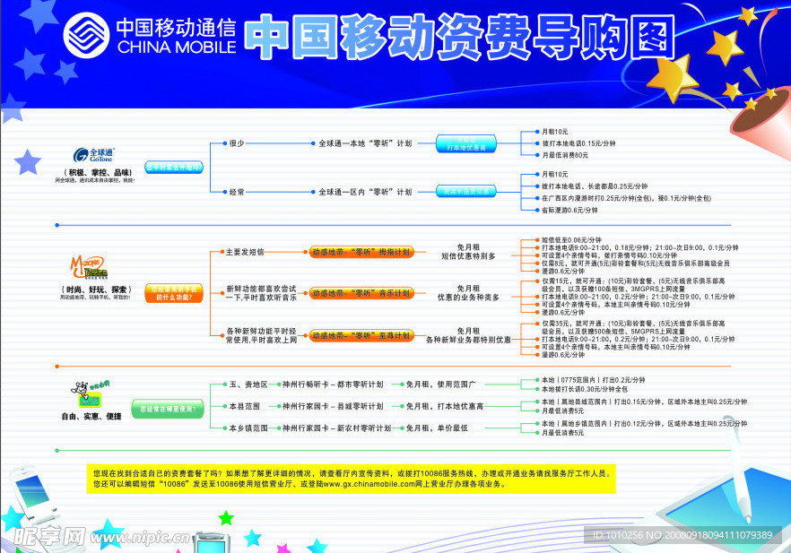
Task: Click the 在广西区内漫游 detail line
Action: click(x=627, y=199)
